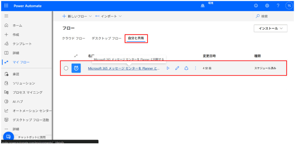The height and width of the screenshot is (145, 295).
Task: Select マイ フロー in the sidebar
Action: 21,62
